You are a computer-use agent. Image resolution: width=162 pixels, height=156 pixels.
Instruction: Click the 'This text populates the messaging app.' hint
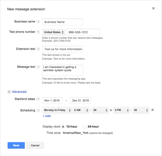click(64, 79)
